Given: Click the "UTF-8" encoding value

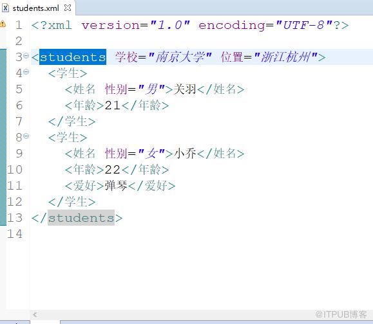Looking at the screenshot, I should [x=304, y=25].
